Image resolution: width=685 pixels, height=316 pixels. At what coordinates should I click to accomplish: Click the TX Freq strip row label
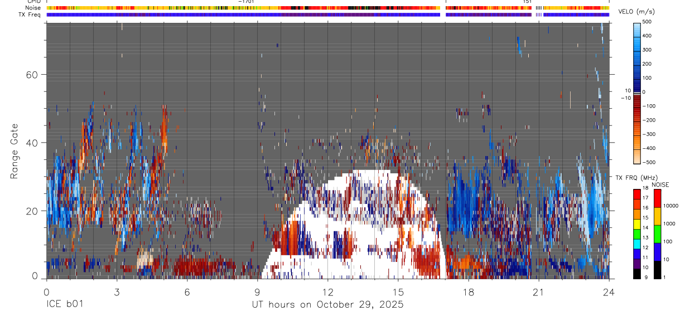point(30,14)
